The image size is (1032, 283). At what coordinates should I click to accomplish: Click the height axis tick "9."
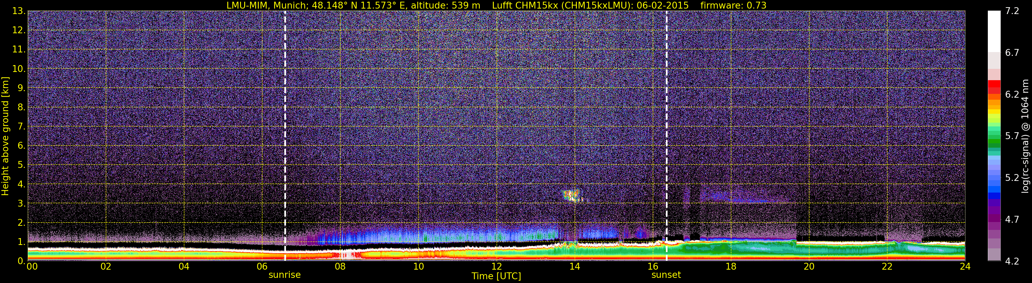(21, 88)
